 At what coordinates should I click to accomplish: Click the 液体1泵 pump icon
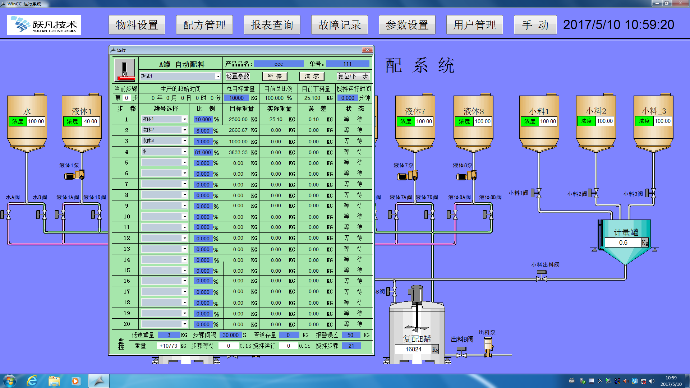click(74, 176)
